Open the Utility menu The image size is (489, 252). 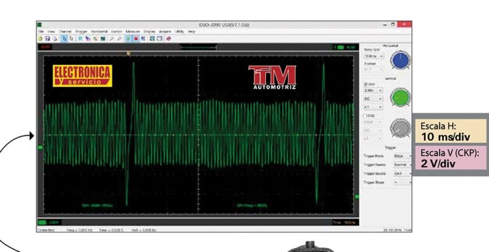pos(179,32)
